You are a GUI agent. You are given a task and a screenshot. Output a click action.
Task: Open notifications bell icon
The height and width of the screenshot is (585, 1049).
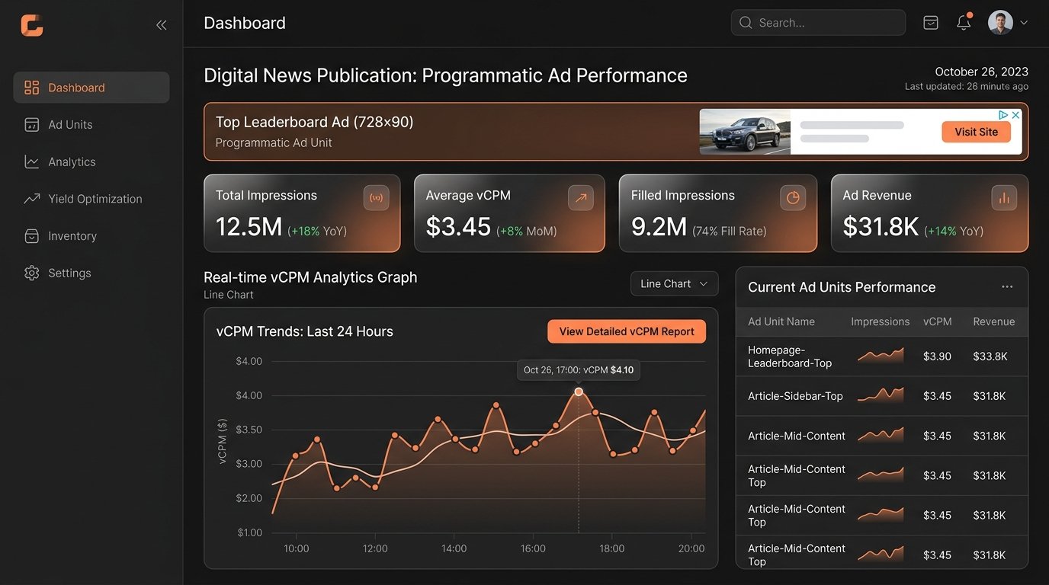tap(964, 23)
